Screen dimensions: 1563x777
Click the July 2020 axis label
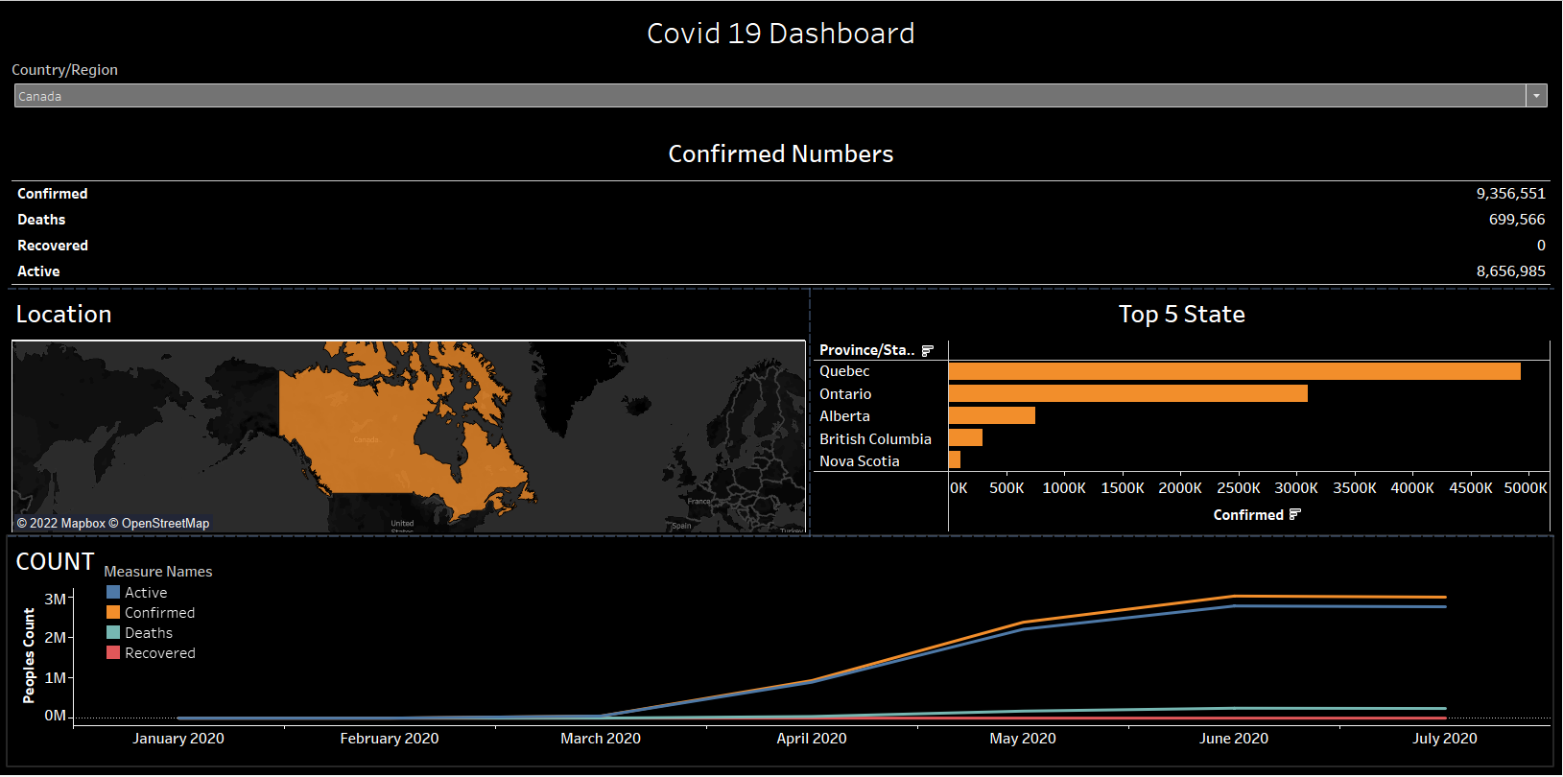click(1445, 739)
